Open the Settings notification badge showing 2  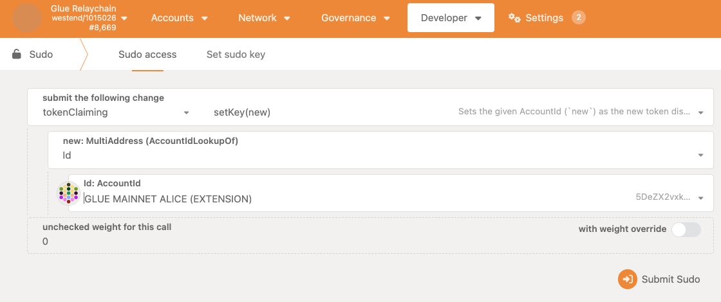[579, 18]
